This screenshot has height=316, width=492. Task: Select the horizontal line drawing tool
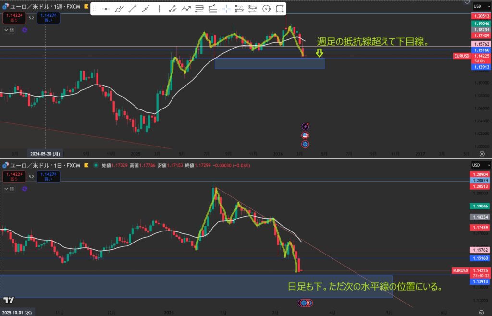point(105,9)
